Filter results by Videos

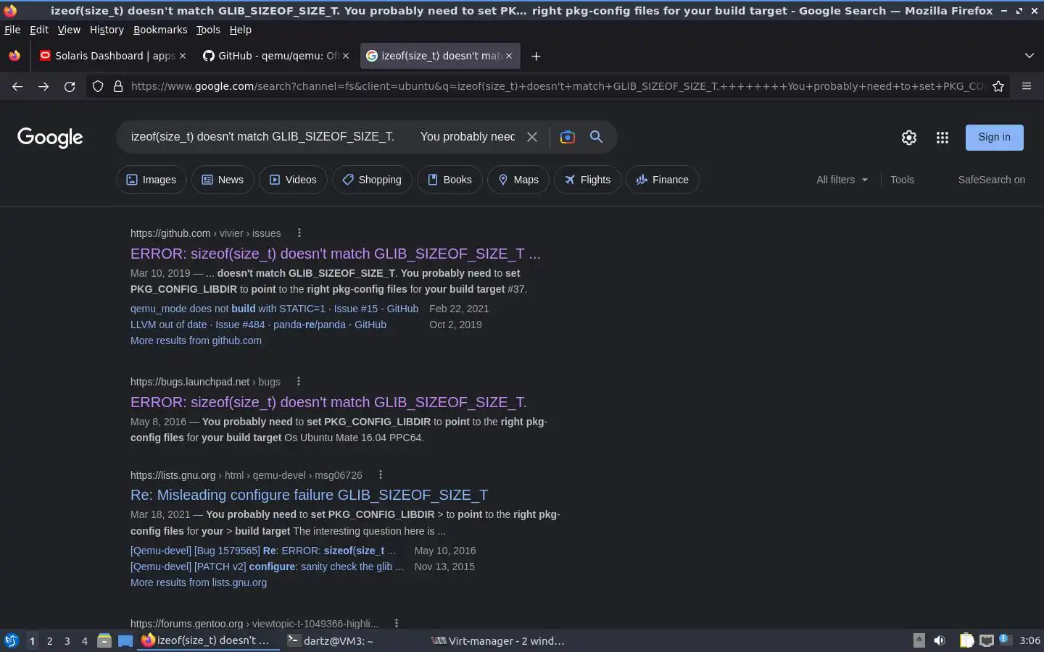click(293, 180)
